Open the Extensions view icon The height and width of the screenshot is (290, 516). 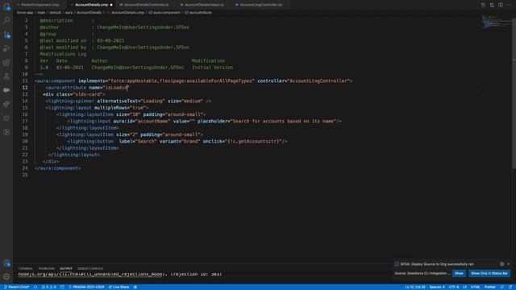point(6,62)
